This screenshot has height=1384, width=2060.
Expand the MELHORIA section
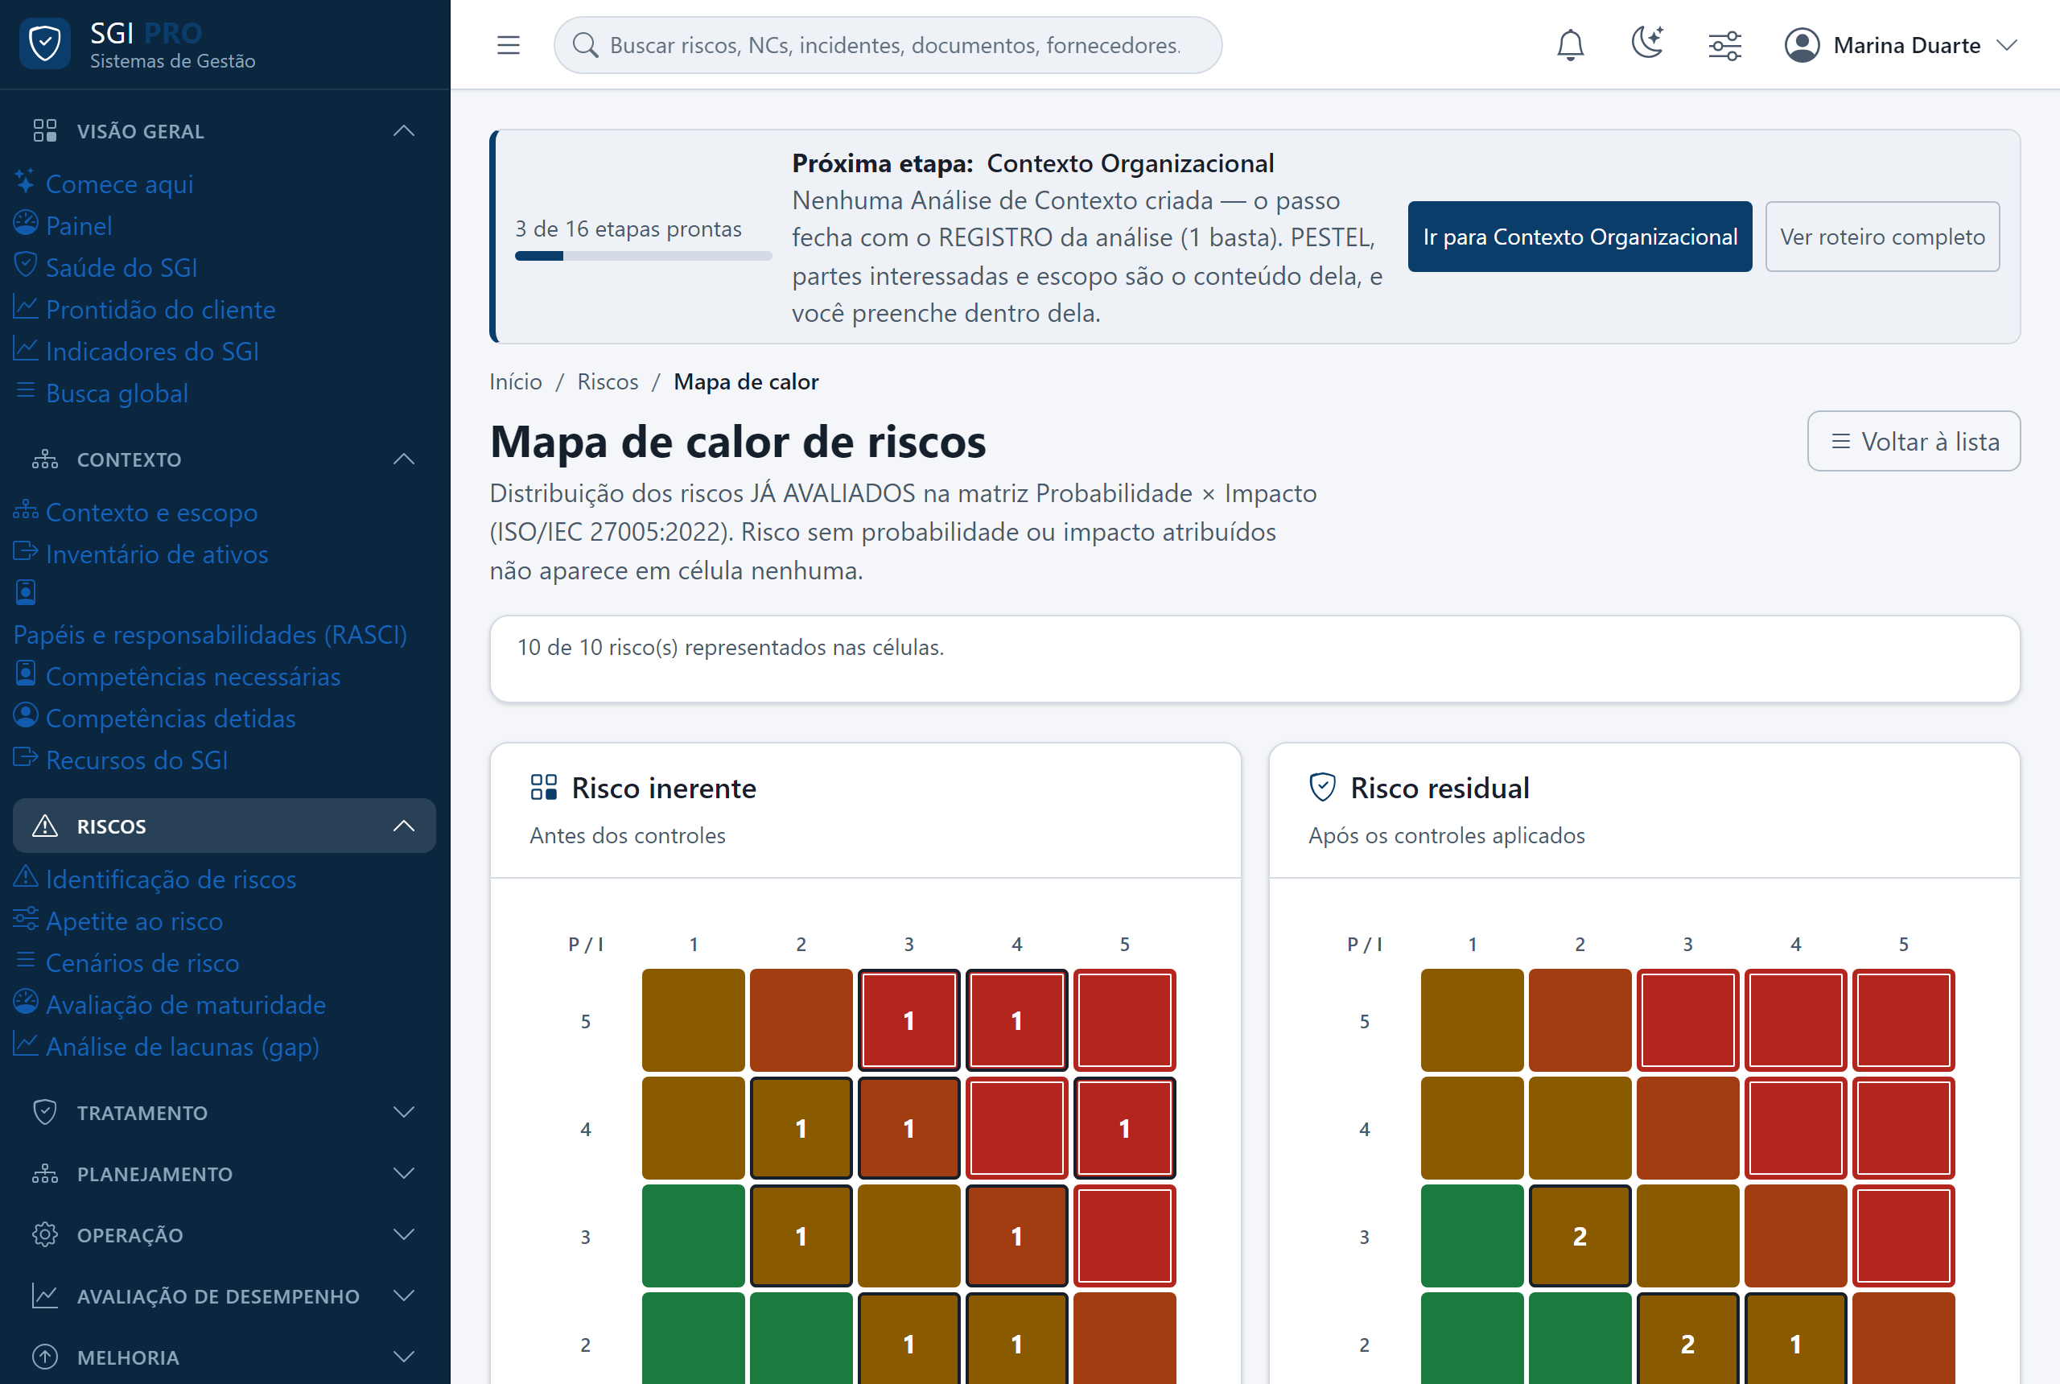point(225,1357)
